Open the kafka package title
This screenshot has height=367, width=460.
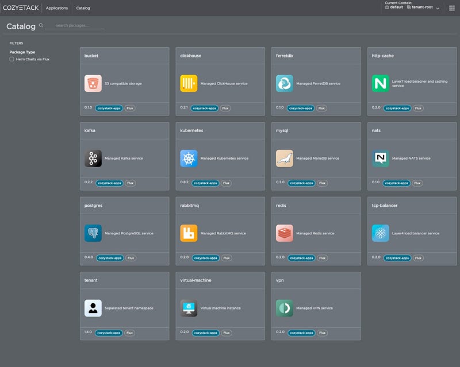[x=90, y=130]
